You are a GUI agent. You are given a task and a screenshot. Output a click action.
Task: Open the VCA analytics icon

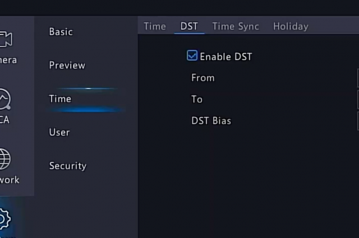tap(5, 99)
